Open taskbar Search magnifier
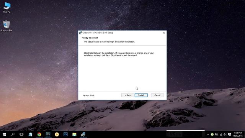245x138 pixels. (x=13, y=135)
